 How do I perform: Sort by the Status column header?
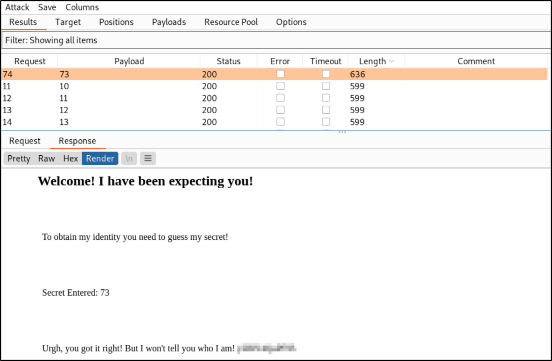[x=228, y=61]
